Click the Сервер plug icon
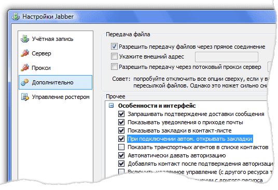This screenshot has height=190, width=278. point(25,53)
